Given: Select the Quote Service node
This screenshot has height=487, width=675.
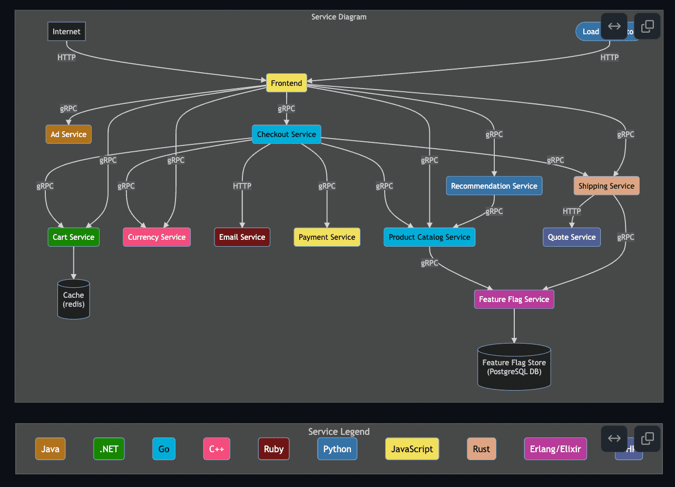Looking at the screenshot, I should tap(571, 237).
